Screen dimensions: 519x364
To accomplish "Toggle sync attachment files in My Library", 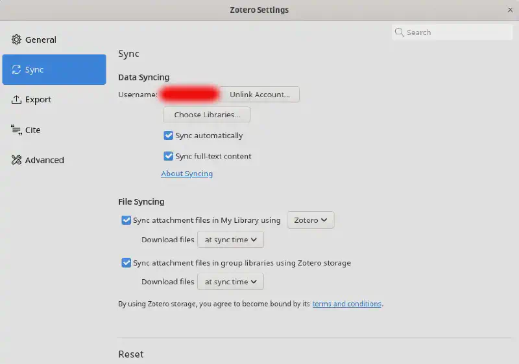I will [x=127, y=220].
